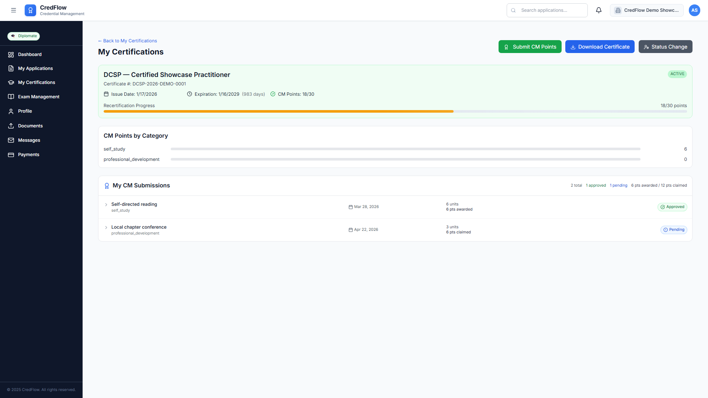Click the My Applications document icon
The width and height of the screenshot is (708, 398).
pos(11,68)
